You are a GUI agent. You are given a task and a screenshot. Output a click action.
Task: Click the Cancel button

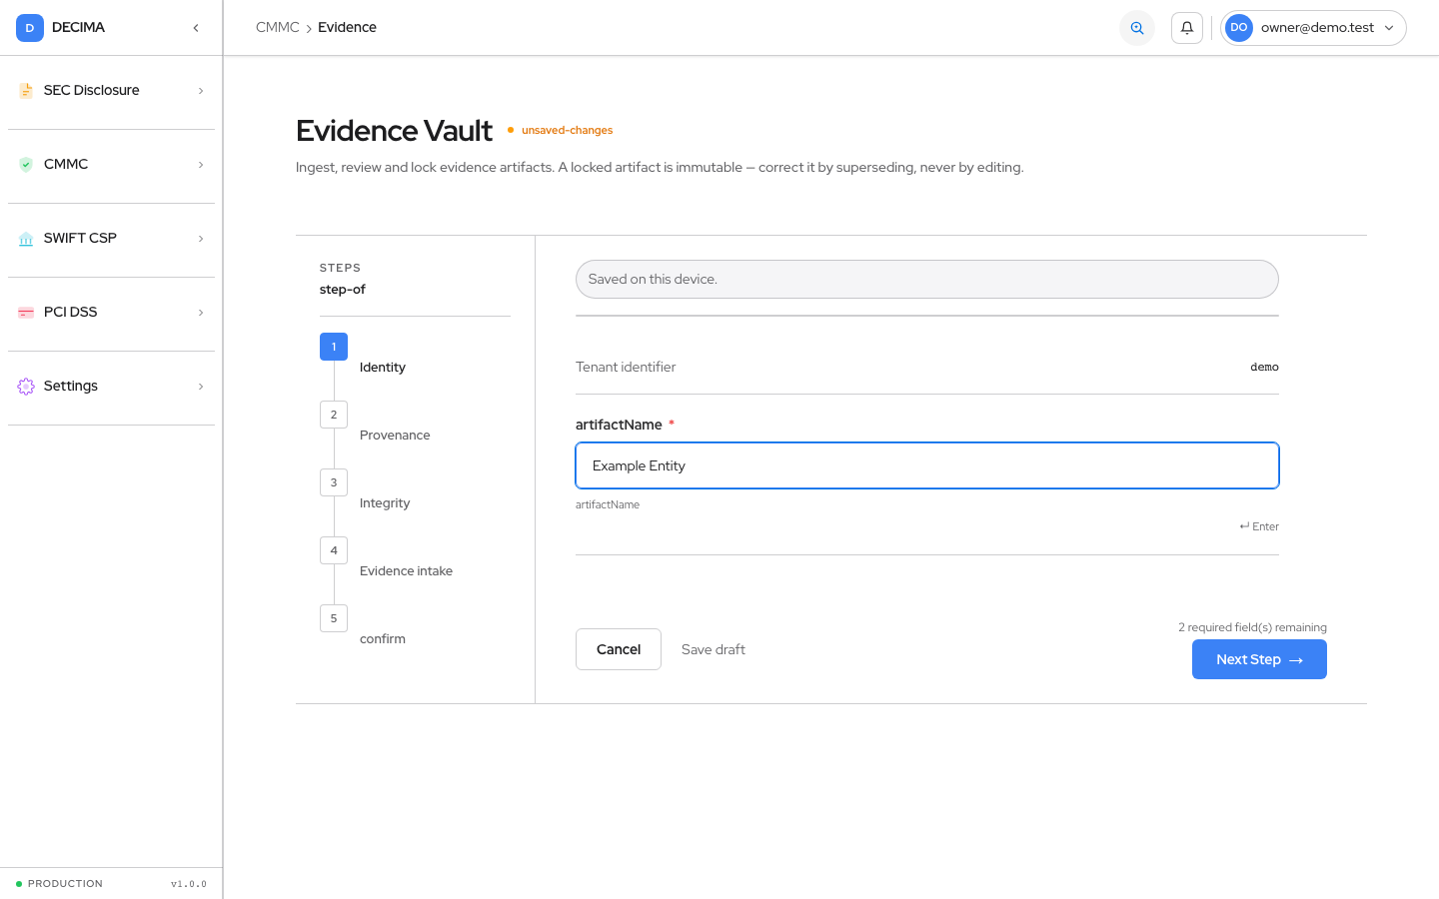pos(619,649)
